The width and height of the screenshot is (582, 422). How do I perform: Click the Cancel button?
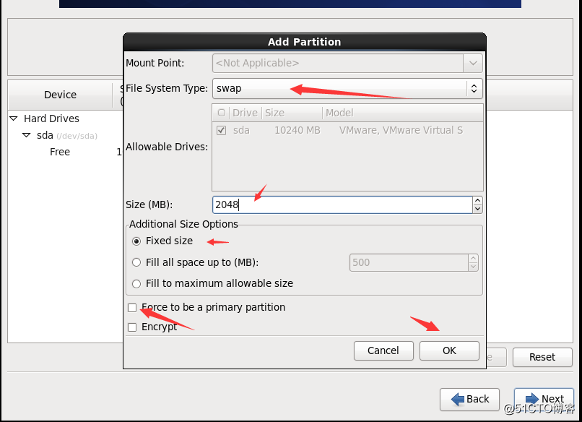click(x=383, y=350)
